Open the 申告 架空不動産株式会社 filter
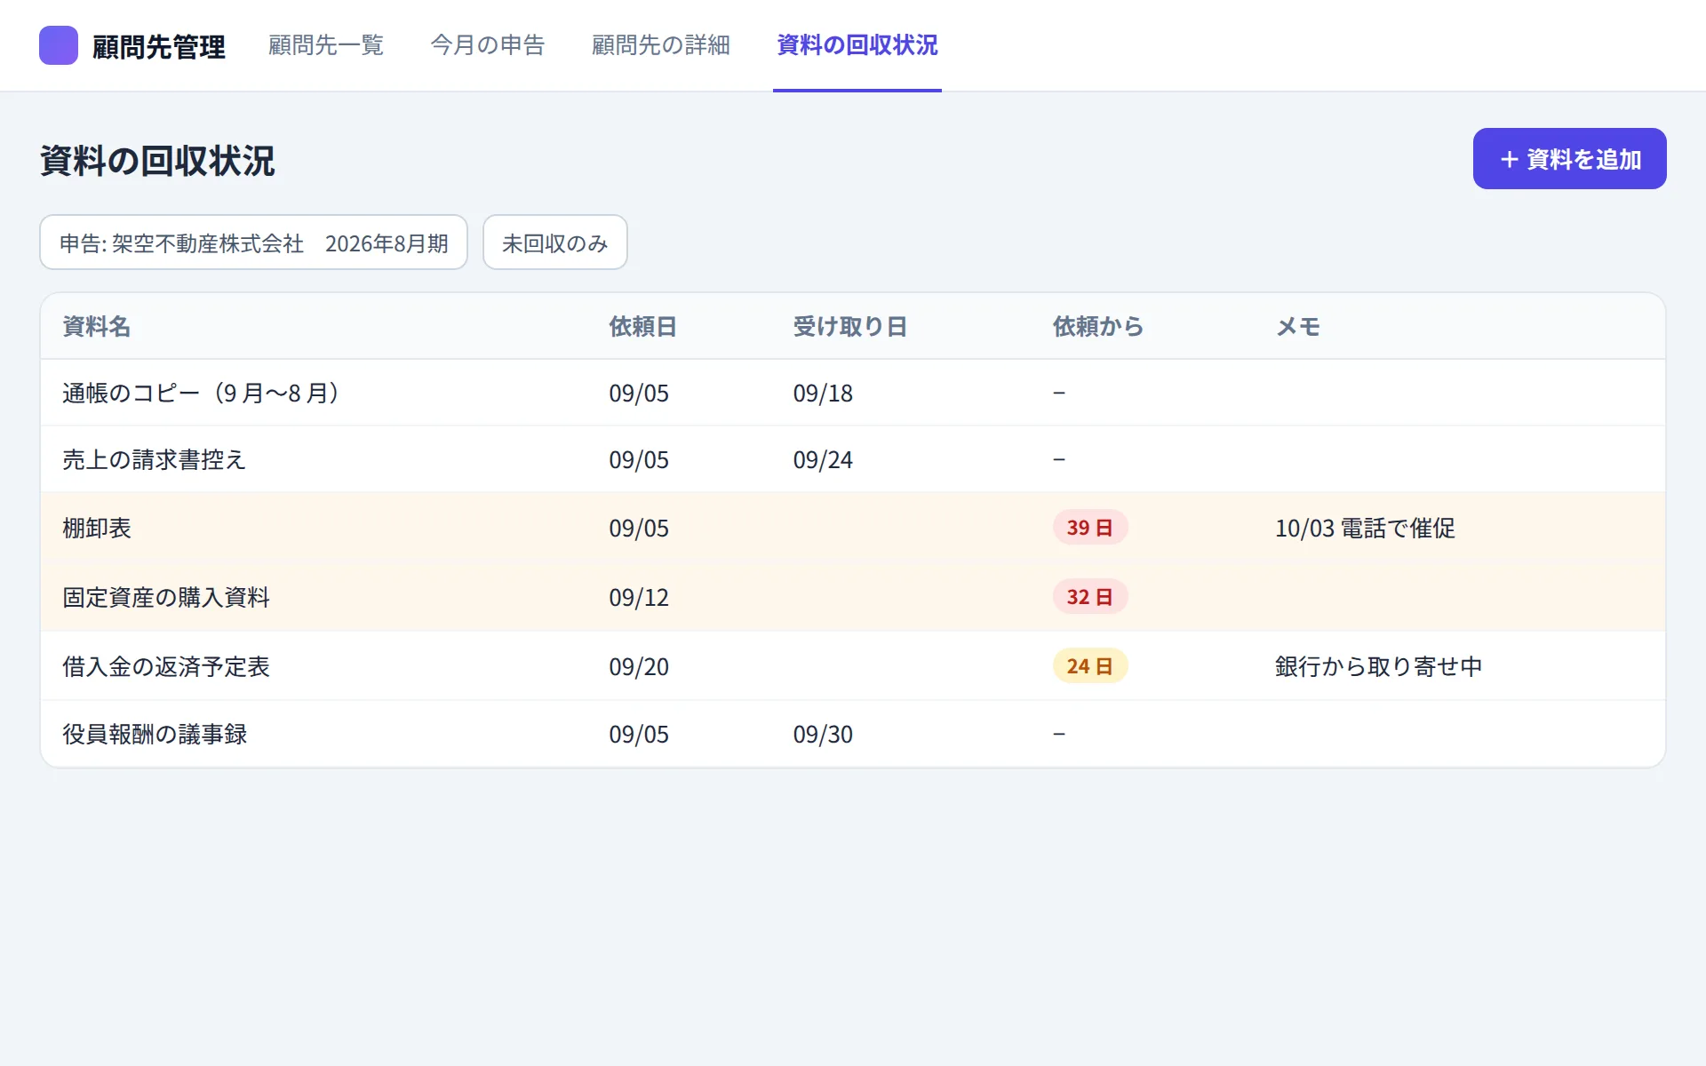 tap(253, 243)
